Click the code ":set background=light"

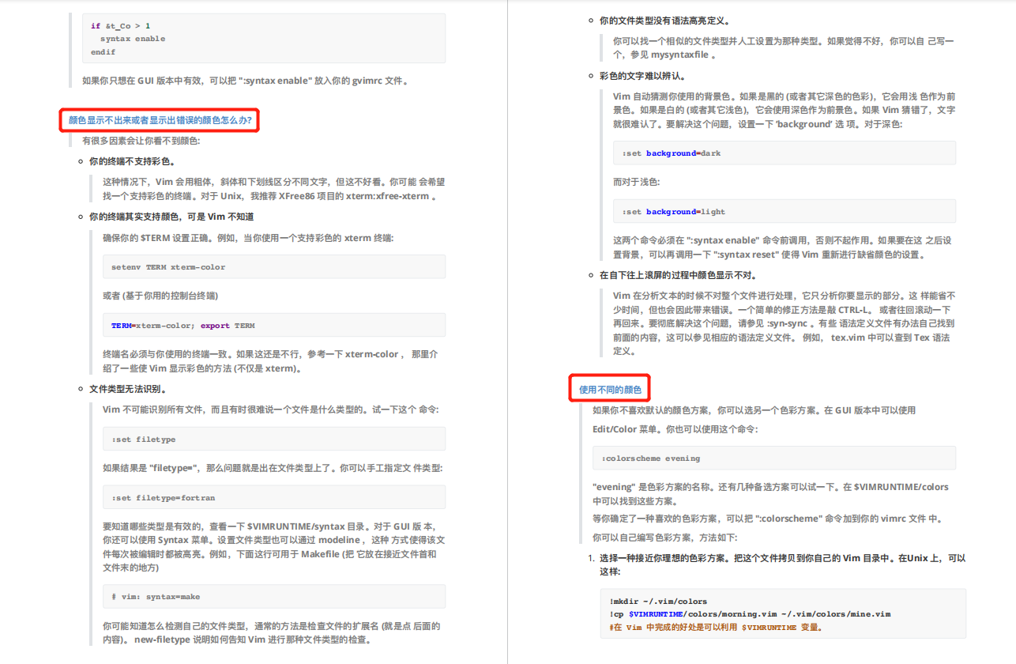pyautogui.click(x=673, y=212)
